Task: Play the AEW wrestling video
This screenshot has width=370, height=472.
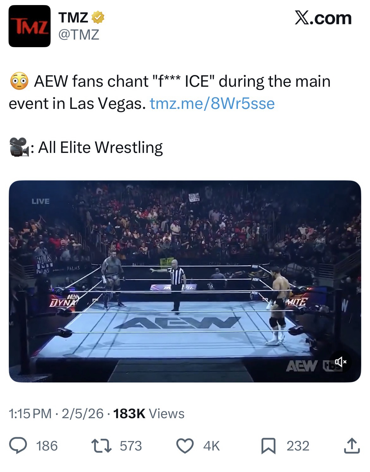Action: tap(185, 281)
